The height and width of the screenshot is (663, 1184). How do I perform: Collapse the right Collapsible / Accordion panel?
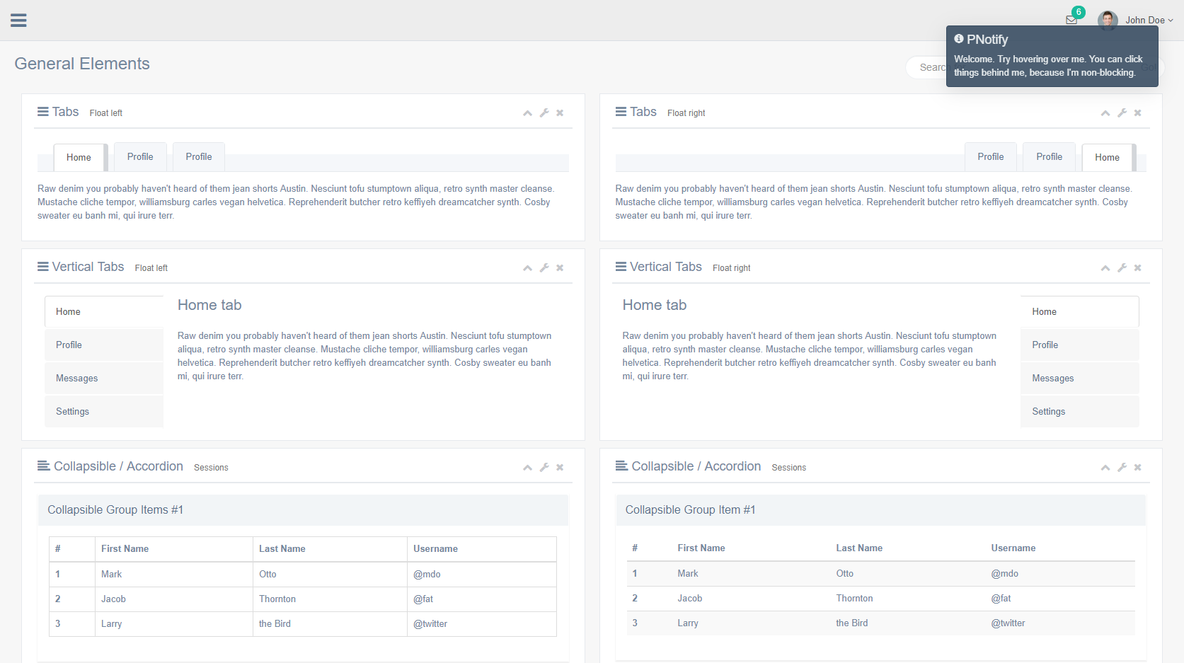coord(1105,468)
